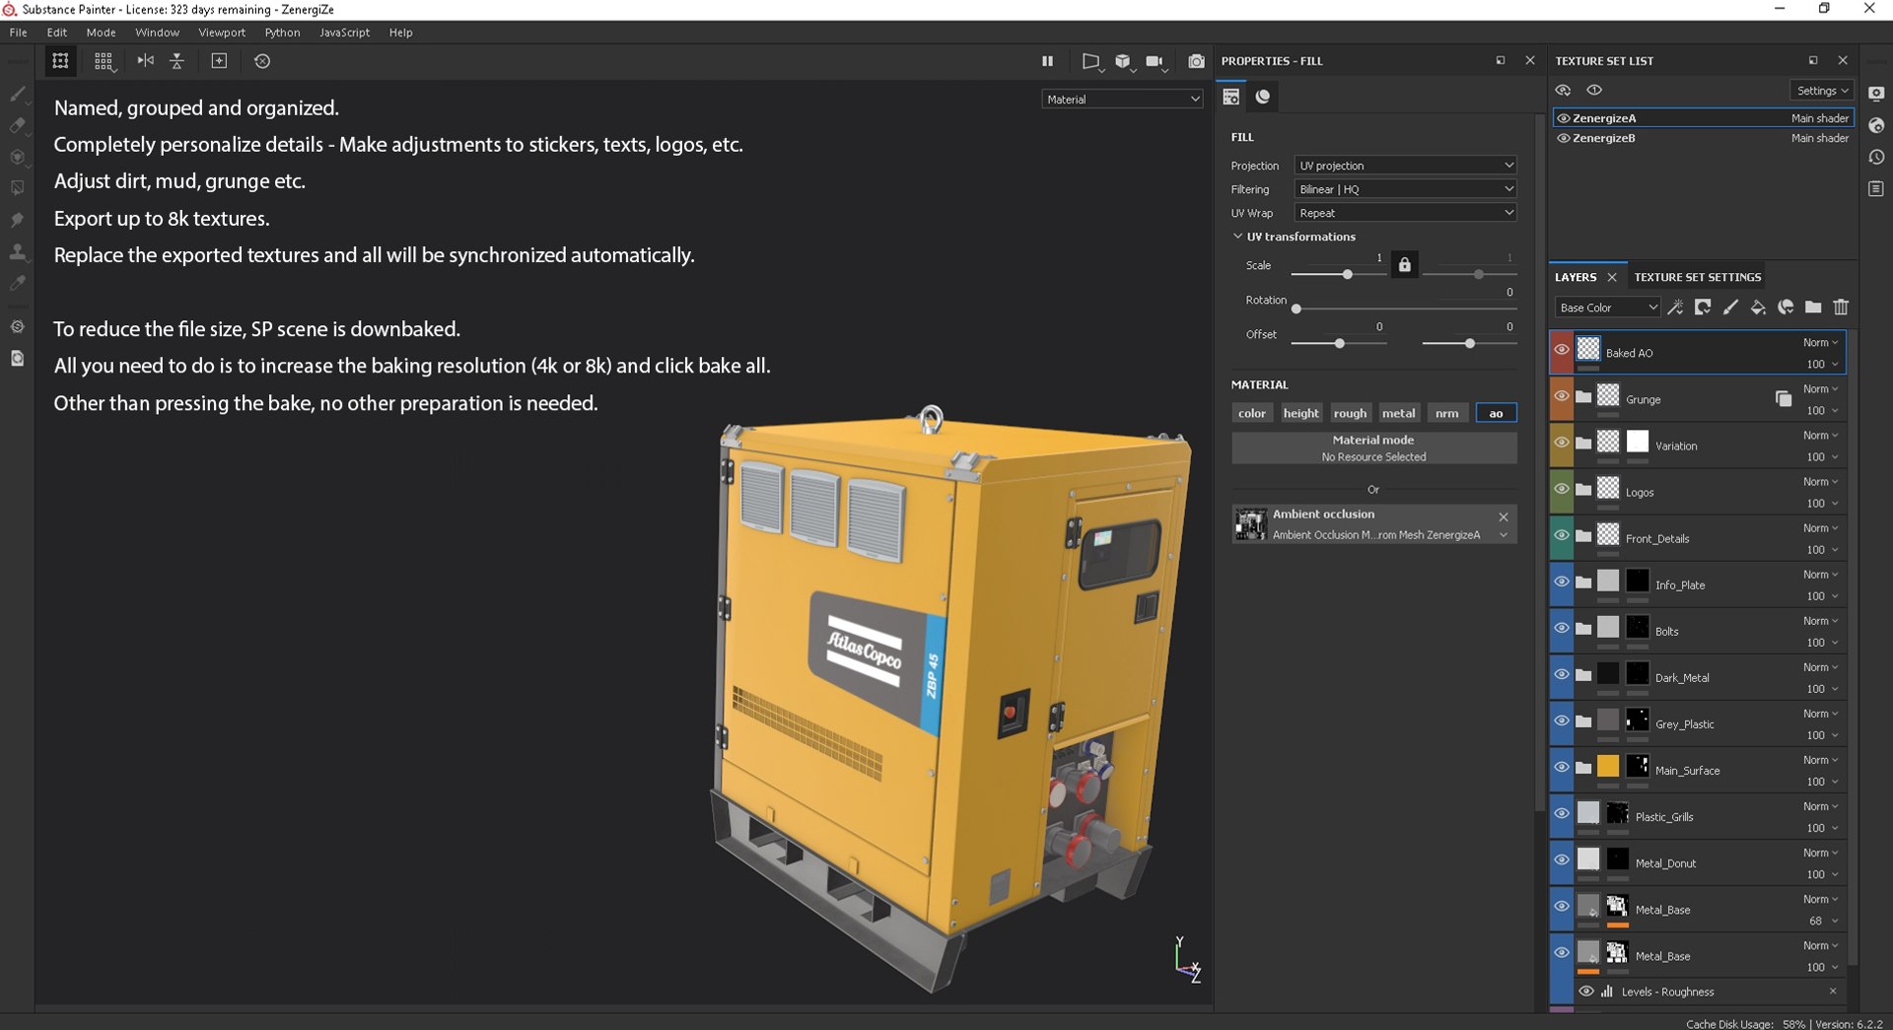Select the Ambient occlusion resource thumbnail
This screenshot has height=1030, width=1893.
[1251, 524]
